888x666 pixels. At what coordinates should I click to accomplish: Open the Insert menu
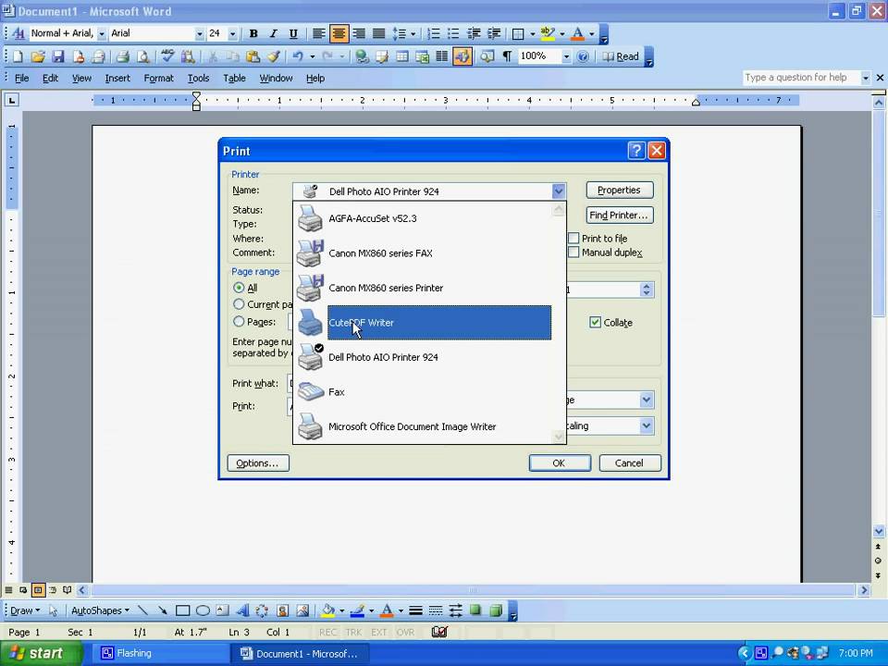[117, 78]
